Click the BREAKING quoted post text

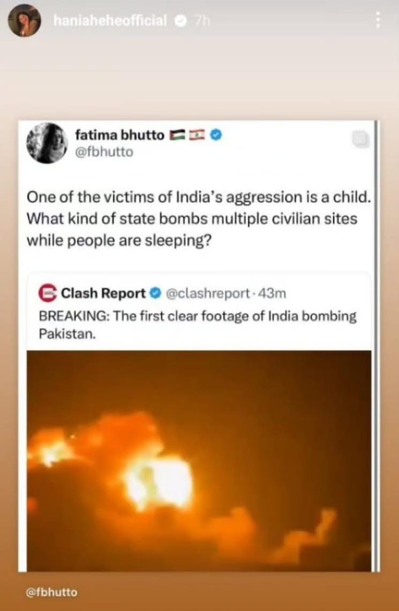click(198, 324)
